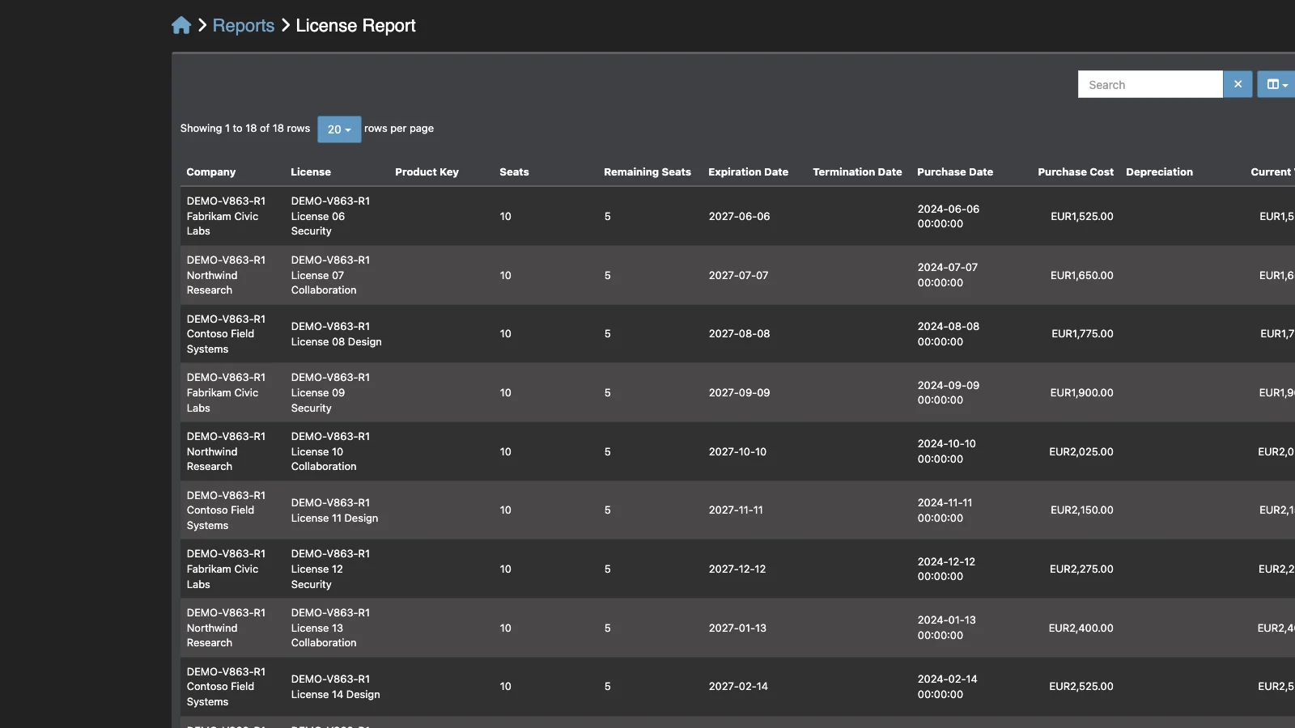Click expiration date 2027-11-11
Viewport: 1295px width, 728px height.
(x=736, y=510)
